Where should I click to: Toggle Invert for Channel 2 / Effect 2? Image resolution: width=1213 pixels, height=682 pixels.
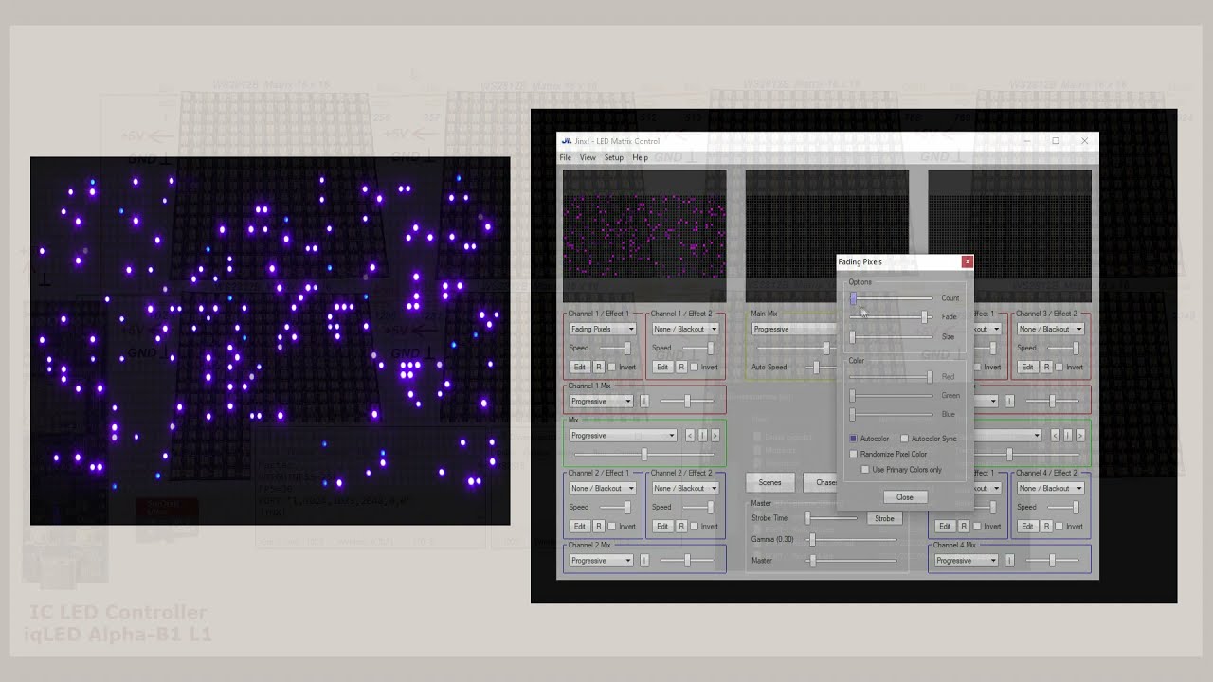coord(695,526)
